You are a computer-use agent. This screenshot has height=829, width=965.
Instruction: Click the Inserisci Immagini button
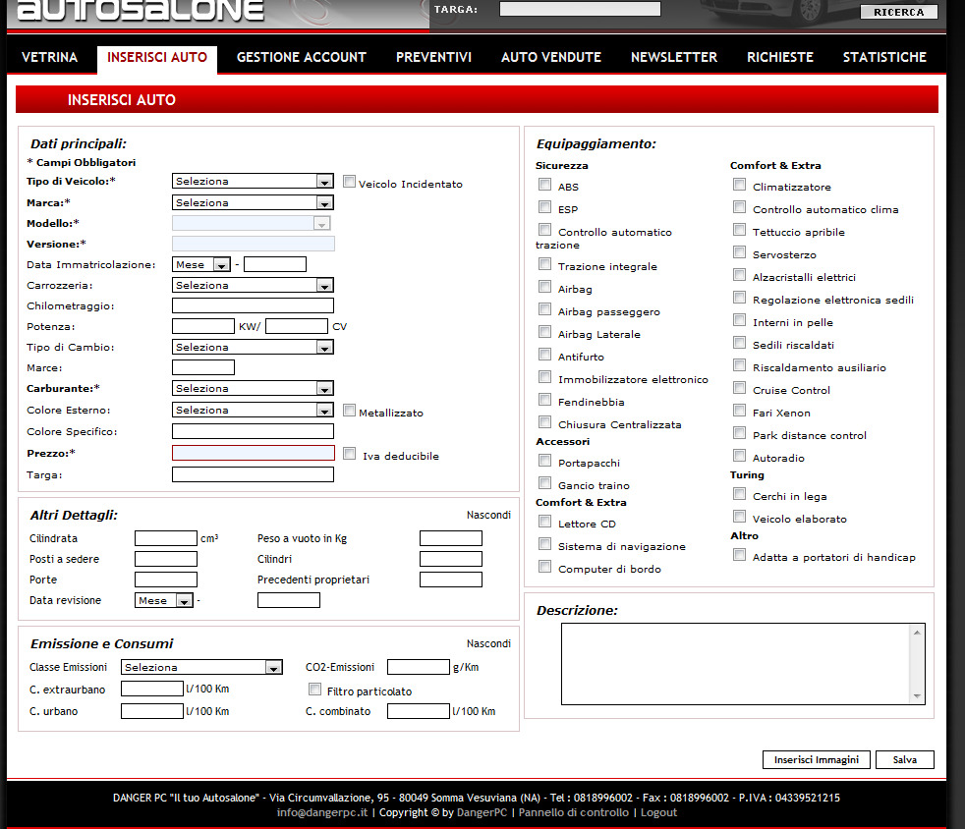click(816, 759)
